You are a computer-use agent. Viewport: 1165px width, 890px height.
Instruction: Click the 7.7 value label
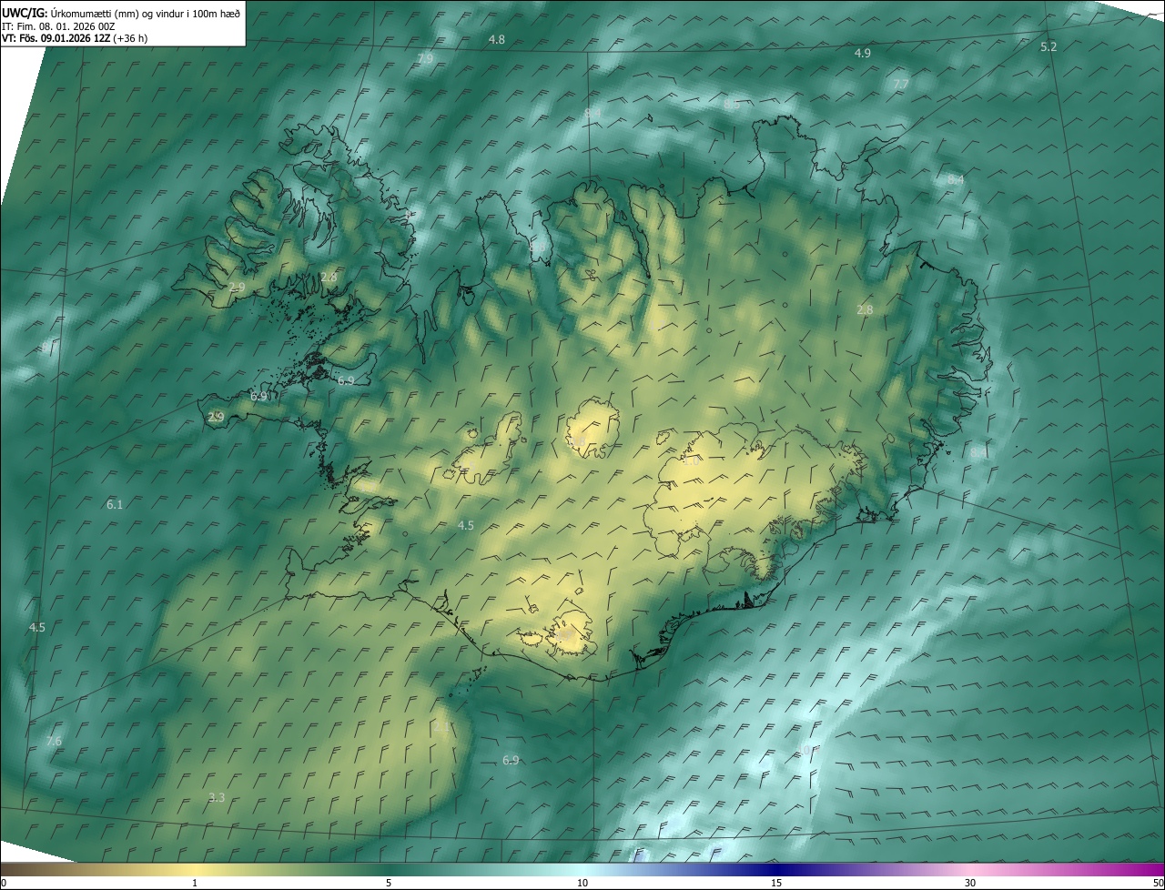(x=901, y=85)
